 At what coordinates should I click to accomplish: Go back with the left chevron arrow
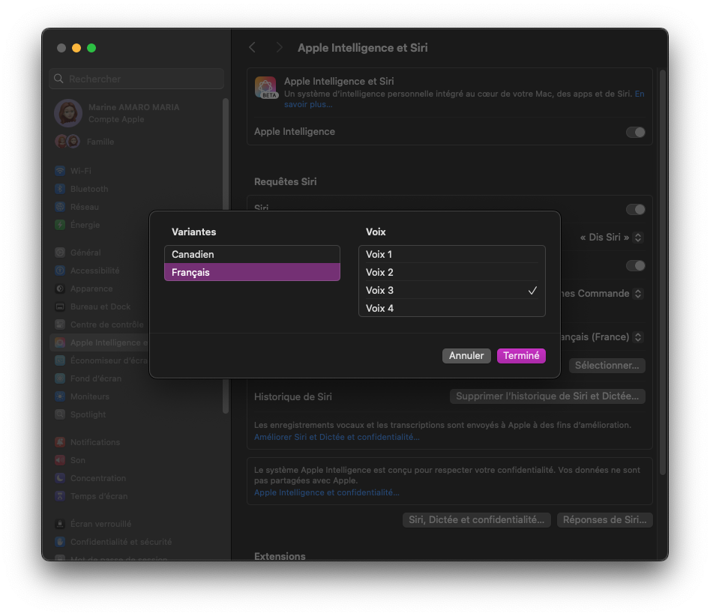(x=253, y=47)
